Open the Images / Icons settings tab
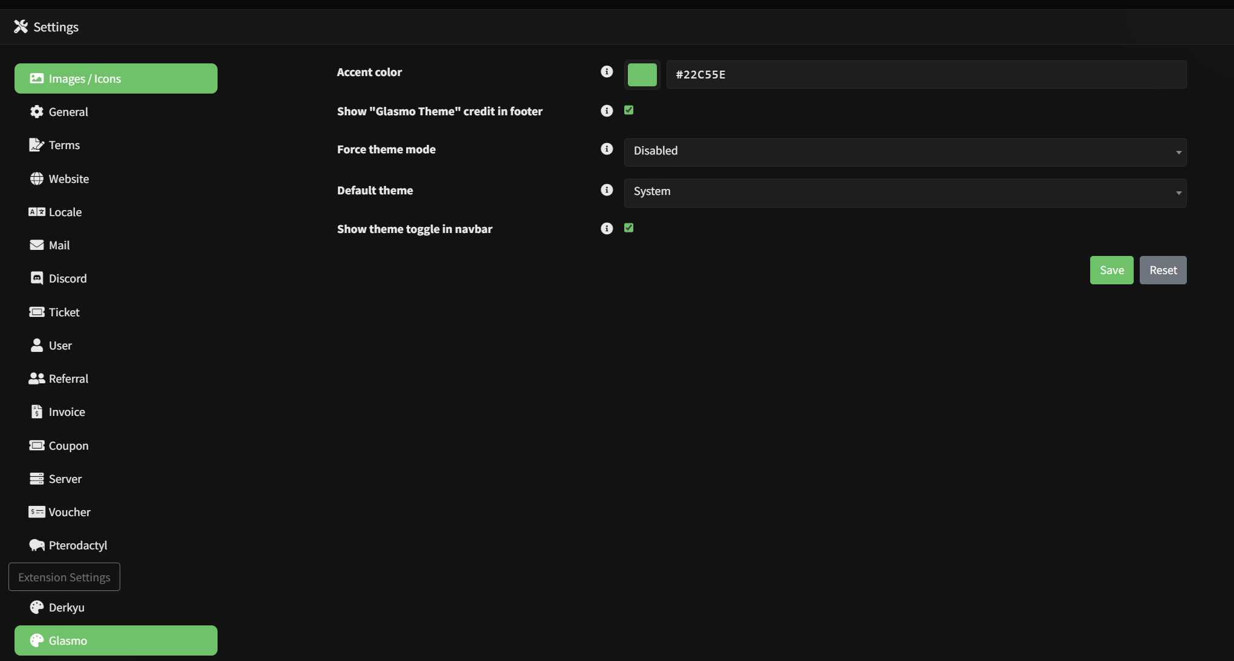 116,78
